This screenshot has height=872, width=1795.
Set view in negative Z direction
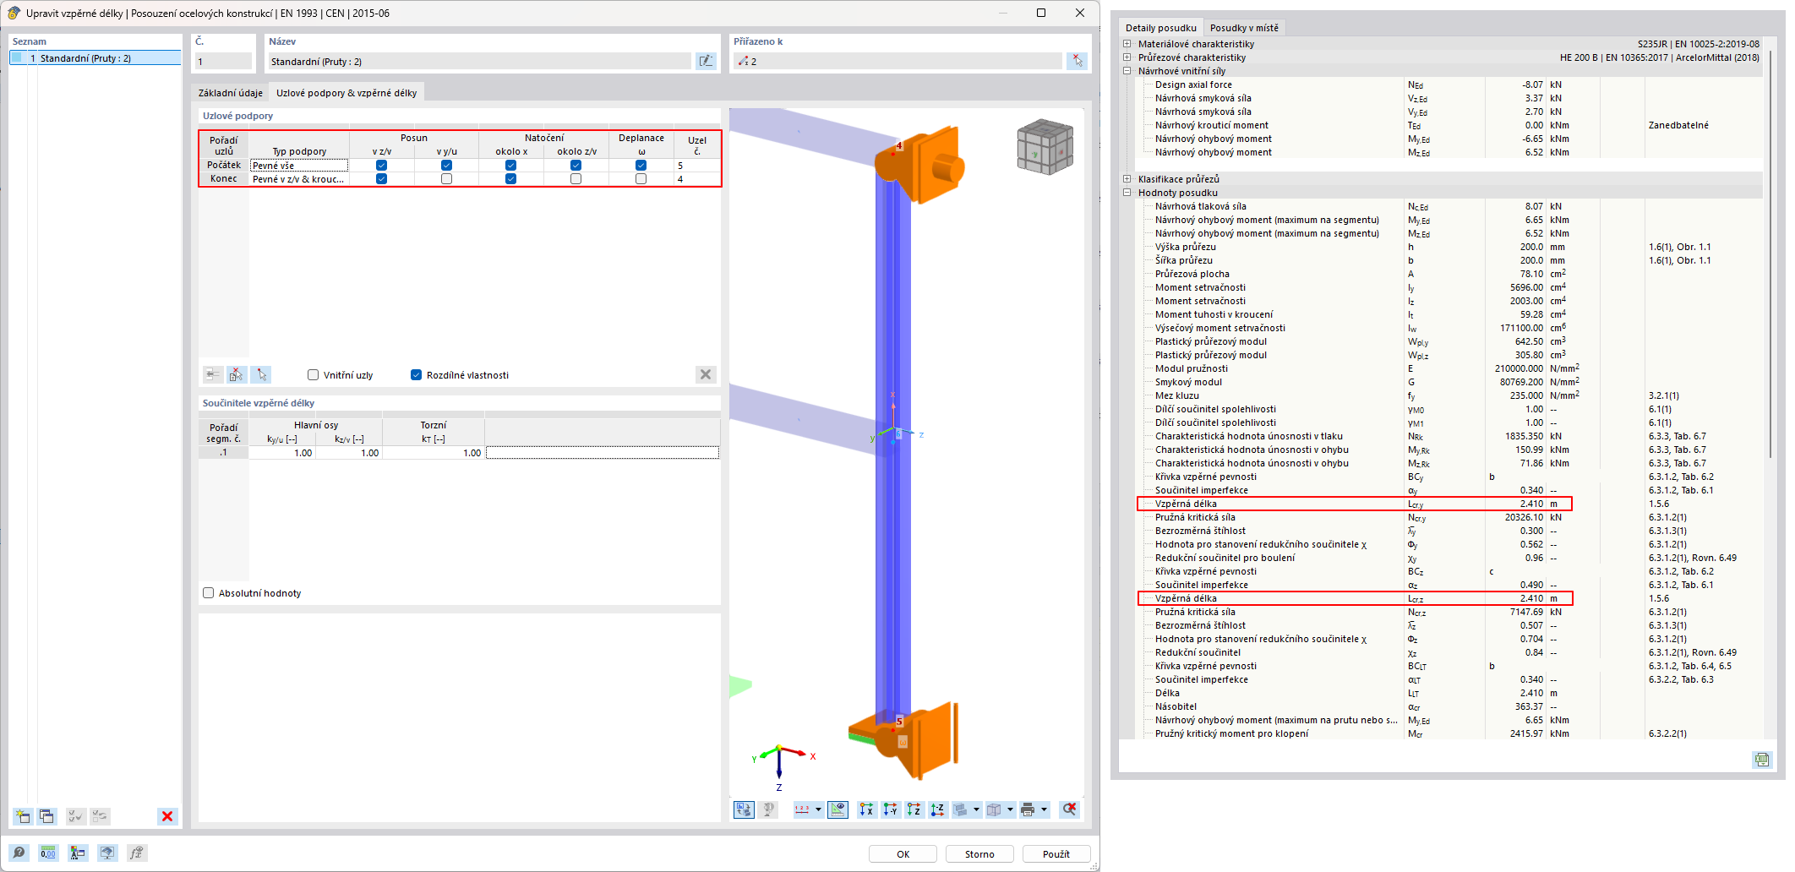(x=937, y=809)
